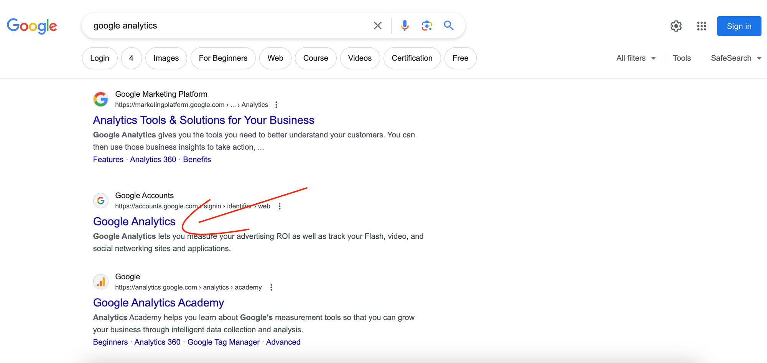Select the Certification chip
Image resolution: width=767 pixels, height=363 pixels.
click(x=412, y=58)
